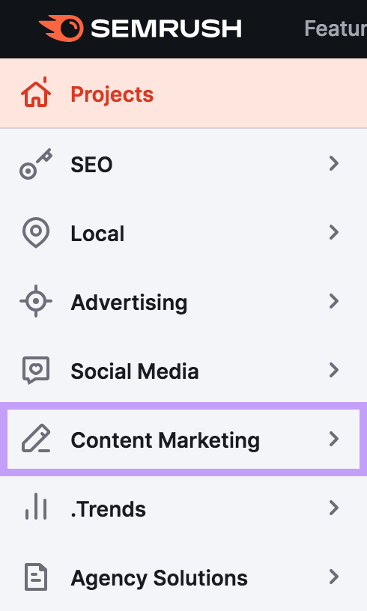Image resolution: width=367 pixels, height=611 pixels.
Task: Expand the SEO section chevron
Action: coord(334,164)
